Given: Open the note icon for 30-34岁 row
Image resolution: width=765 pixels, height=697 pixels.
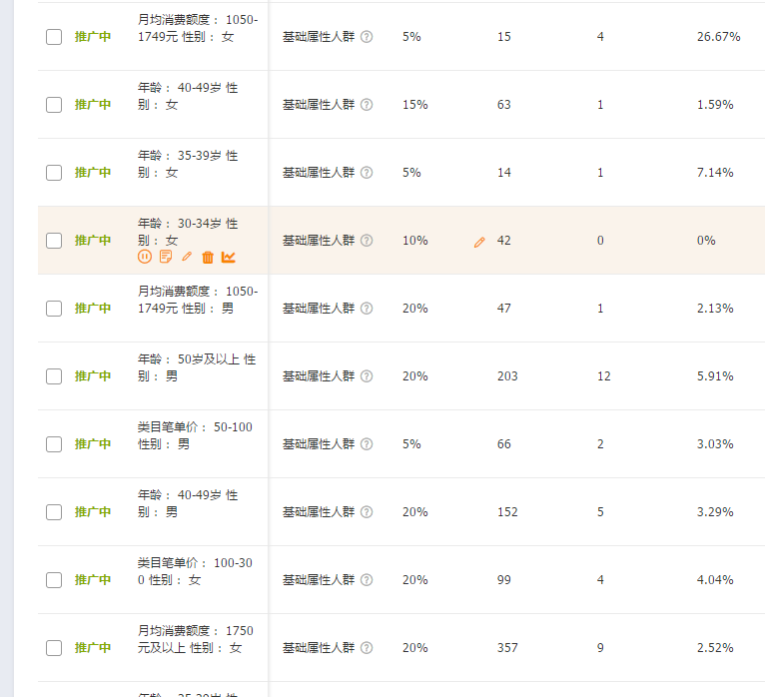Looking at the screenshot, I should (166, 257).
